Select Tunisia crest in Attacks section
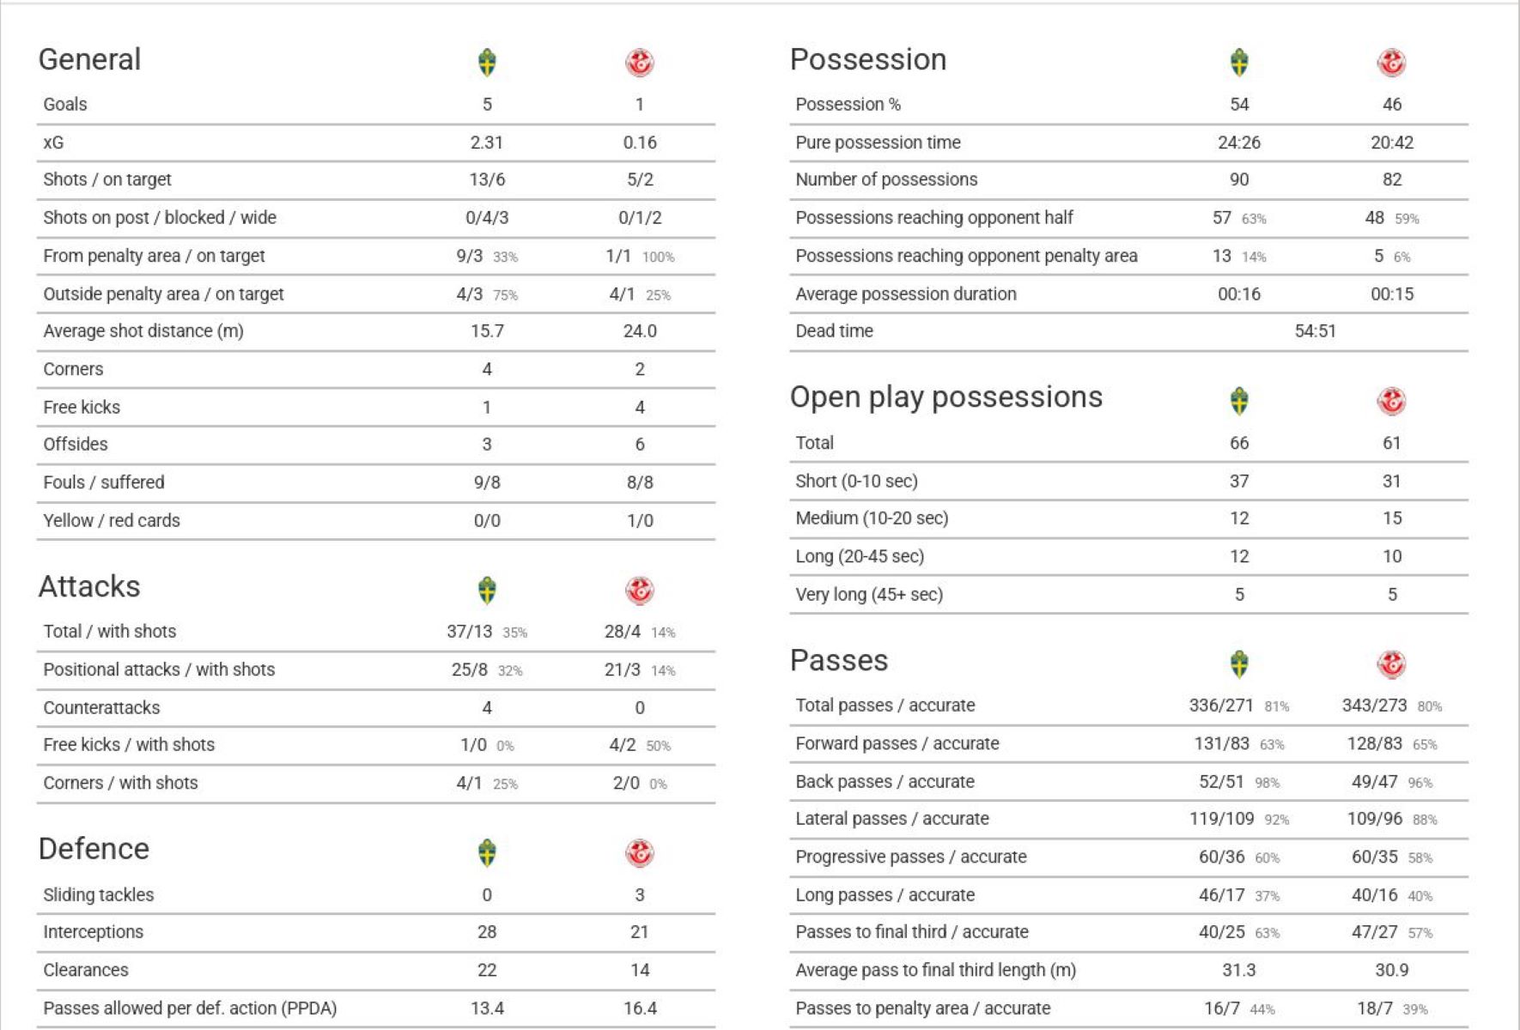1520x1030 pixels. coord(640,591)
